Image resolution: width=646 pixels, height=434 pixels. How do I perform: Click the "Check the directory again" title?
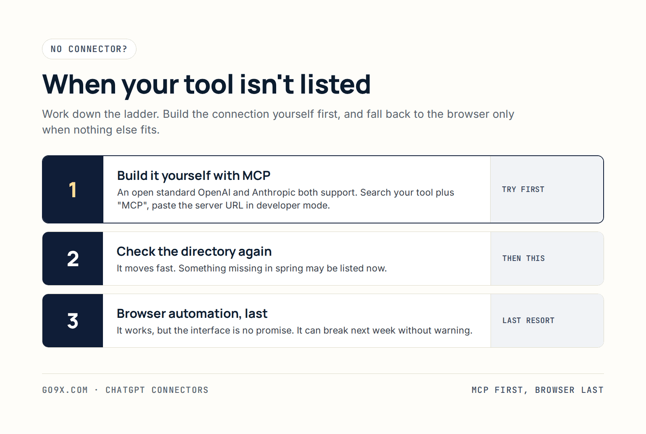click(194, 252)
